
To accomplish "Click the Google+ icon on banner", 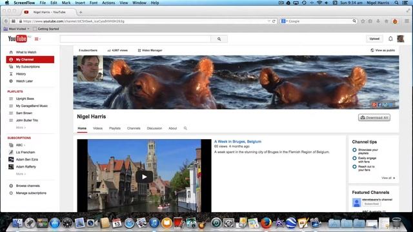I will [374, 104].
